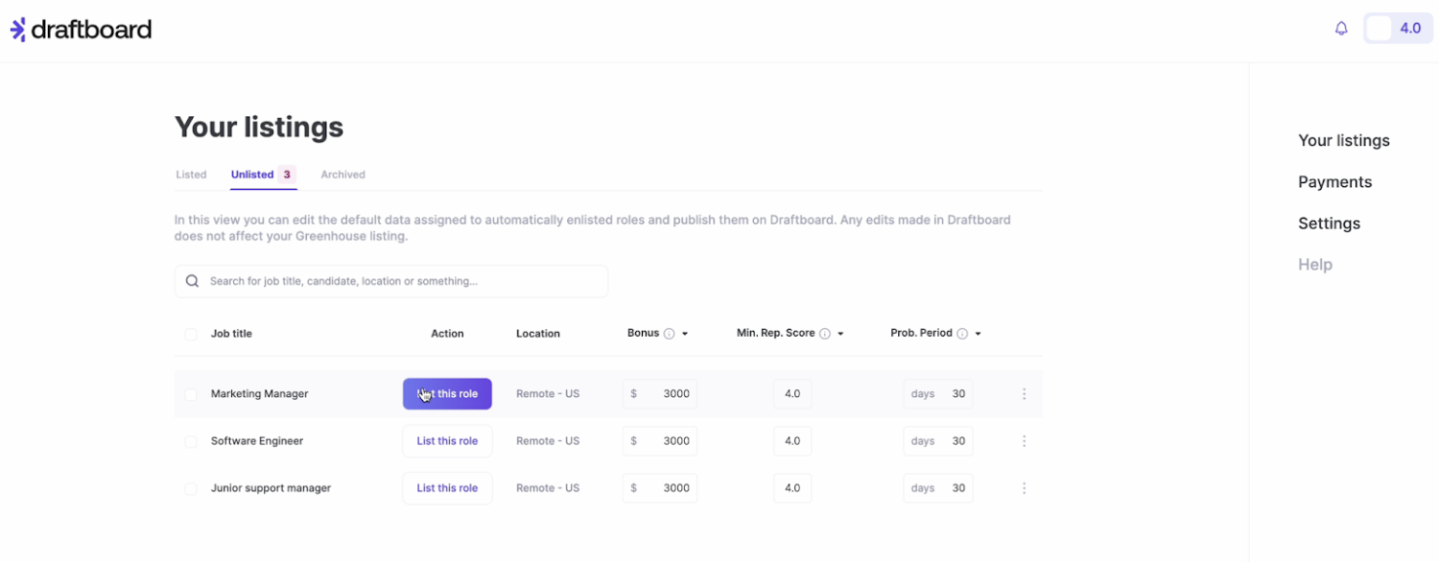This screenshot has height=562, width=1439.
Task: Open Payments from the sidebar
Action: (1334, 181)
